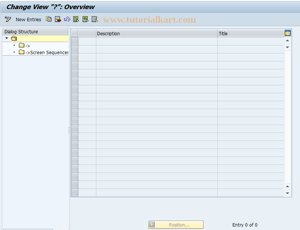Screen dimensions: 300x230
Task: Open the "->" folder tree node
Action: click(x=25, y=45)
